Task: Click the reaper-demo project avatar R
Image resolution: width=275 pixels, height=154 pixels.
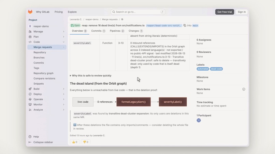Action: point(30,26)
